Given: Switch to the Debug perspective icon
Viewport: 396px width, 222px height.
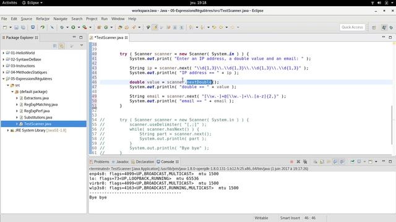Looking at the screenshot, I should point(391,27).
